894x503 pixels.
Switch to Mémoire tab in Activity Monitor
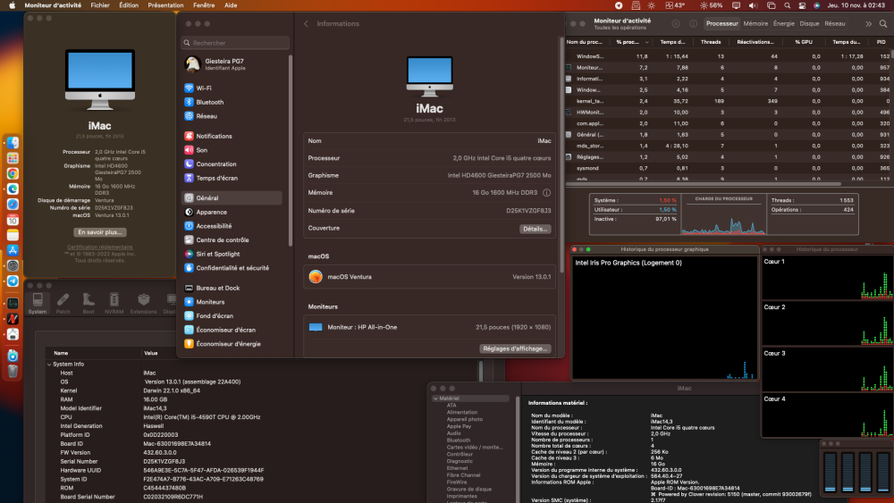point(755,24)
